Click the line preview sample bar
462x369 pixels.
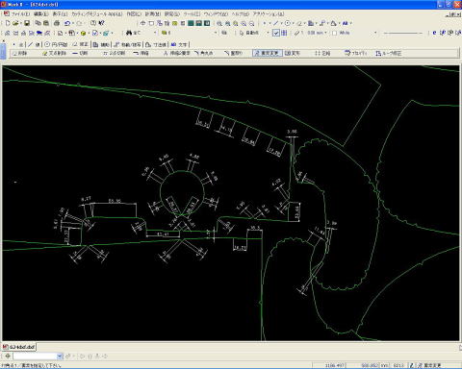tap(403, 33)
